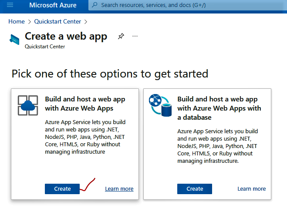Click the first card's App Service description text
Screen dimensions: 287x212
[85, 137]
